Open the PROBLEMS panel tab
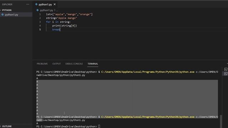The image size is (228, 128). (x=42, y=64)
